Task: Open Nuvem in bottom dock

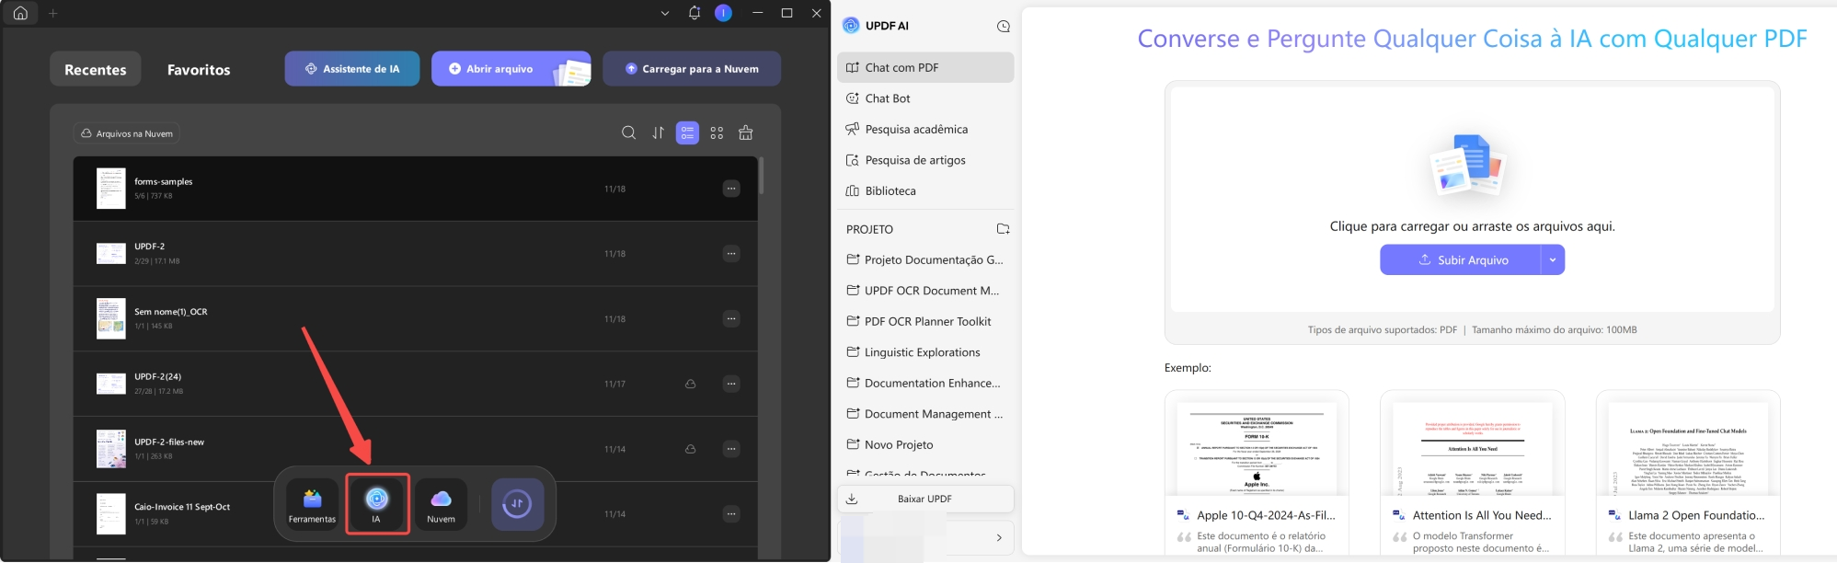Action: tap(441, 504)
